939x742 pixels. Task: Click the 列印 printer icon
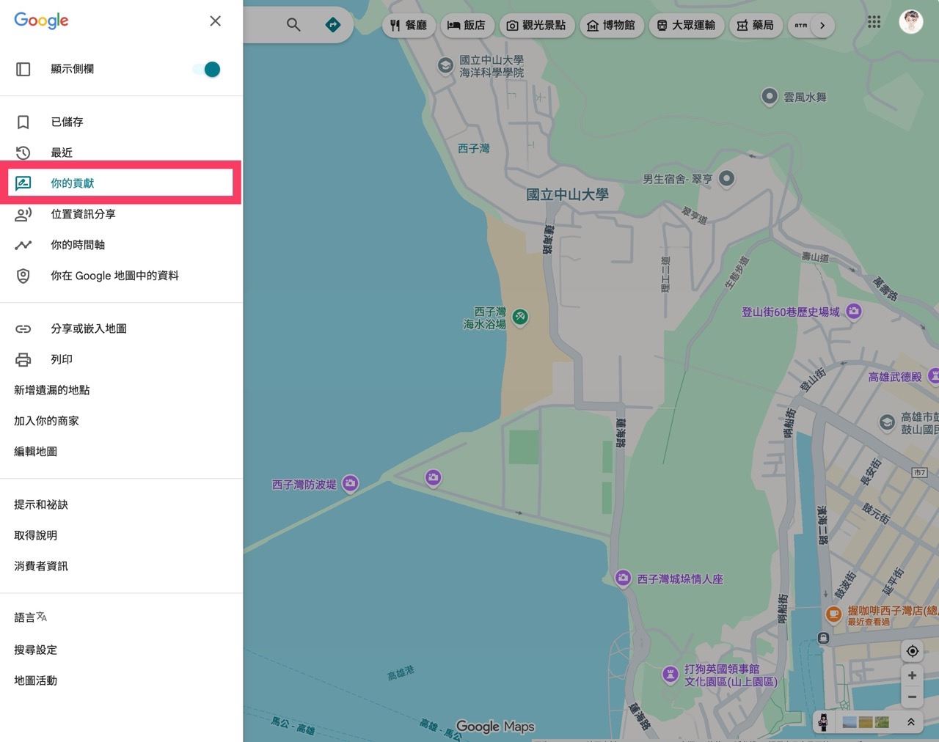click(23, 359)
